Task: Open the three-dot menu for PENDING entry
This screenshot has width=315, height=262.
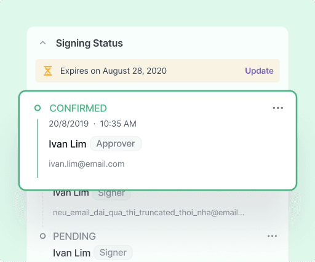Action: click(273, 236)
